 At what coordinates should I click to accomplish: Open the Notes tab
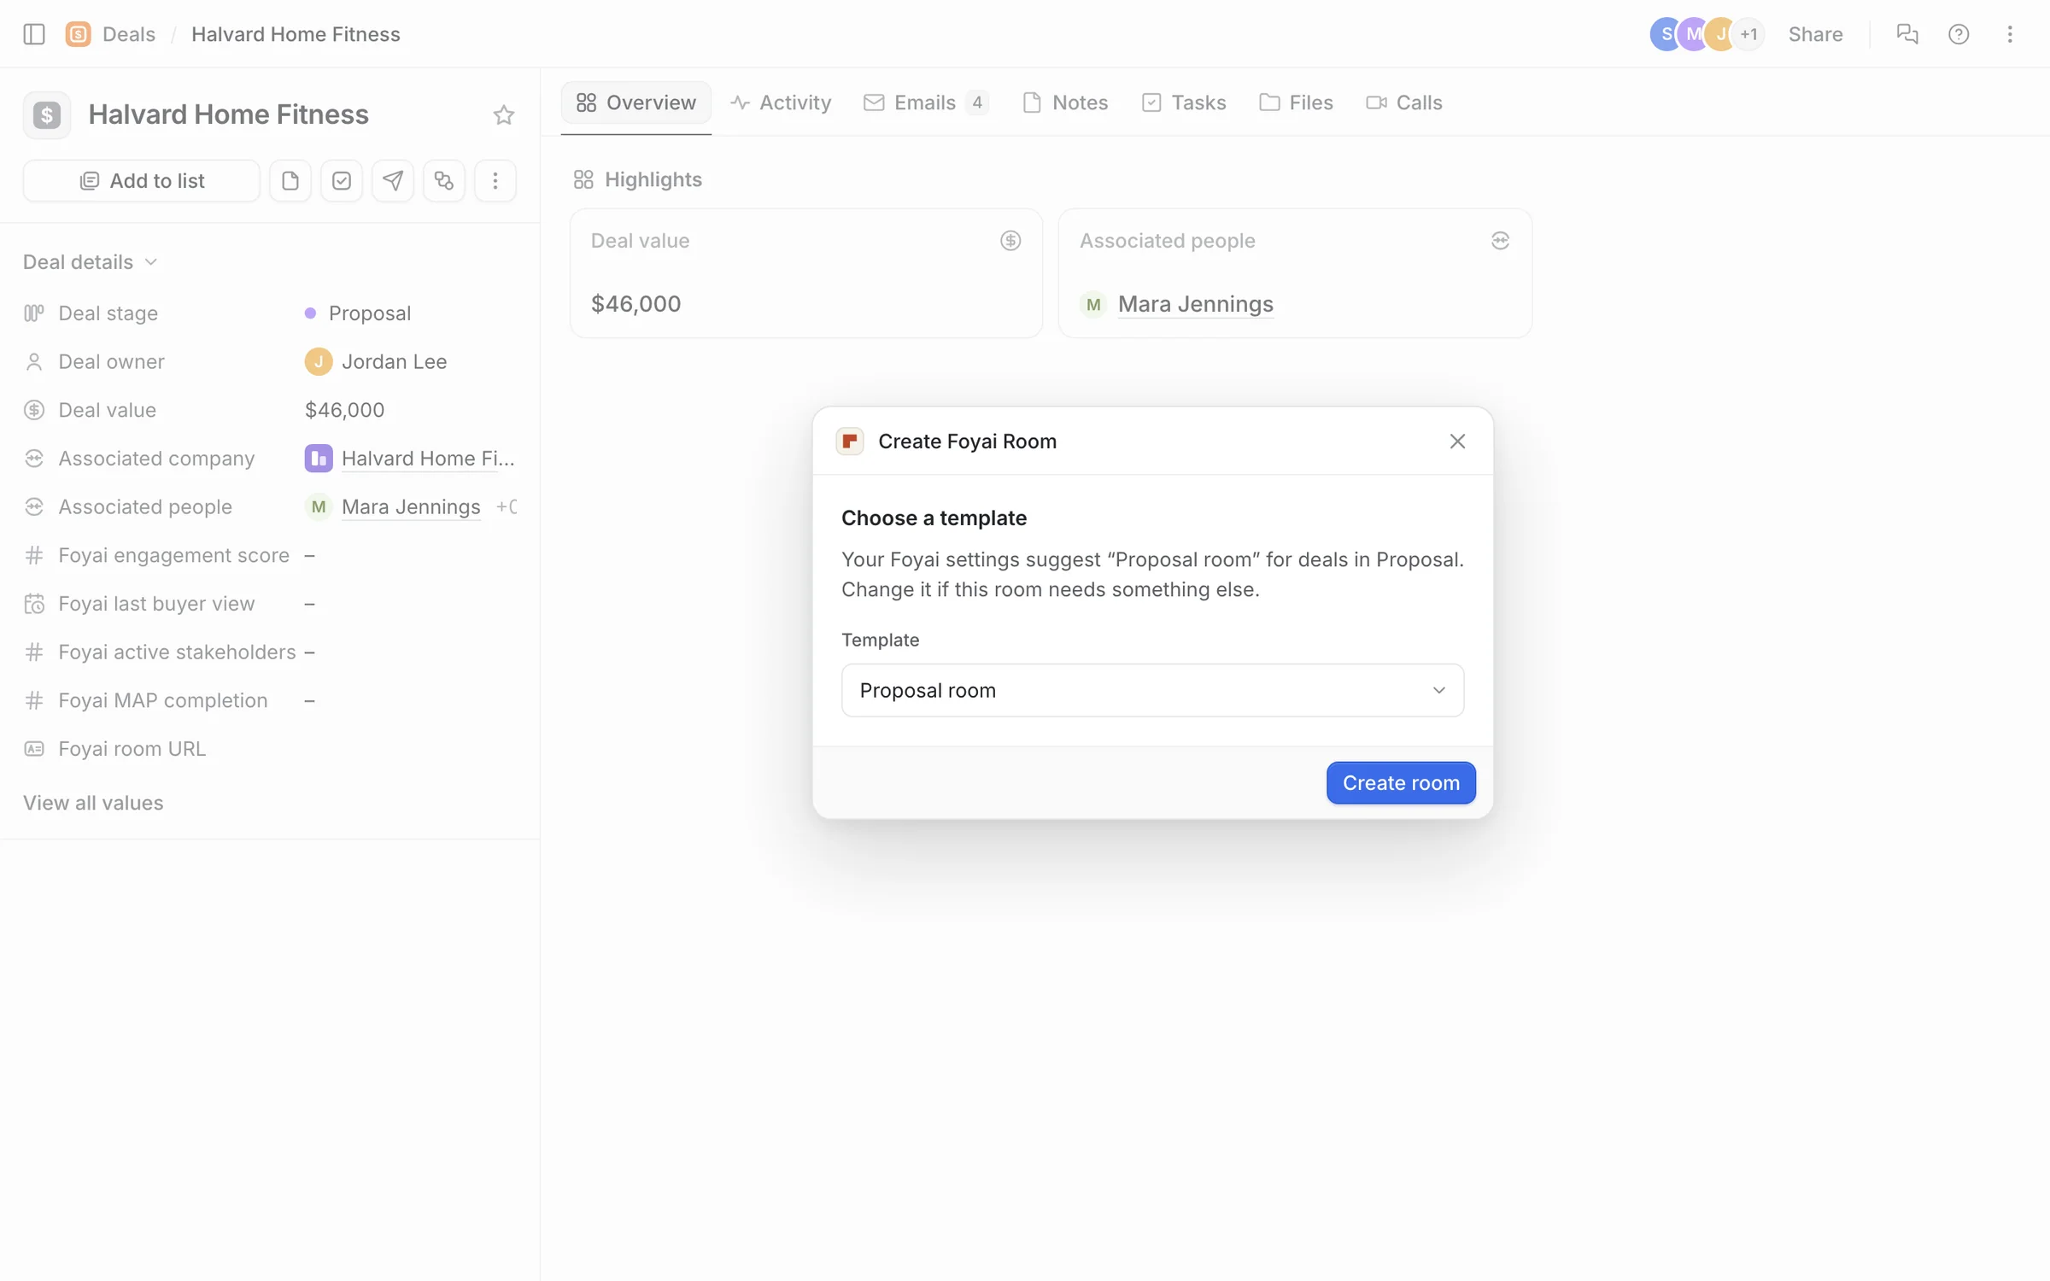coord(1065,102)
